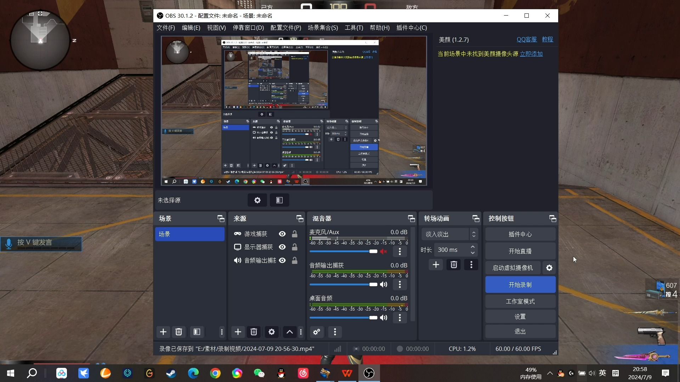The image size is (680, 382).
Task: Hide the 游戏捕获 source via eye icon
Action: click(x=282, y=234)
